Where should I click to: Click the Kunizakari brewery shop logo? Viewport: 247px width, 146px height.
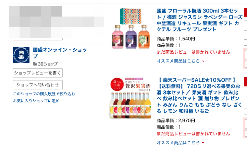coord(21,55)
